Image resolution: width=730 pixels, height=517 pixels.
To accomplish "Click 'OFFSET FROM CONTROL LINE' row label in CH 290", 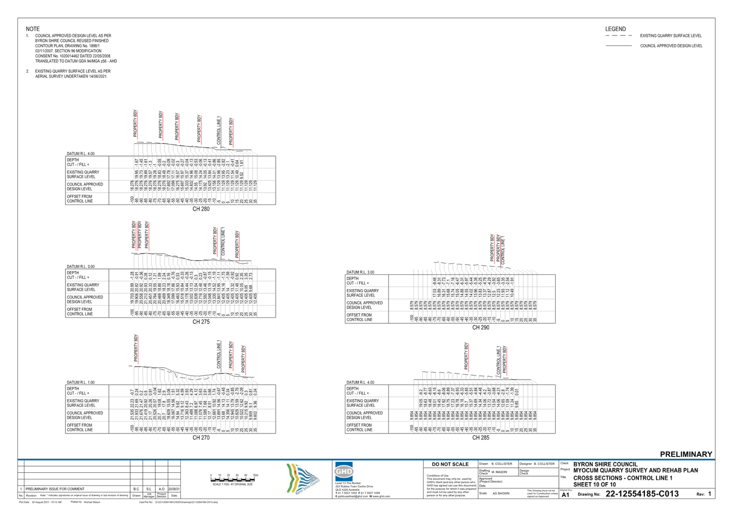I will pyautogui.click(x=360, y=317).
